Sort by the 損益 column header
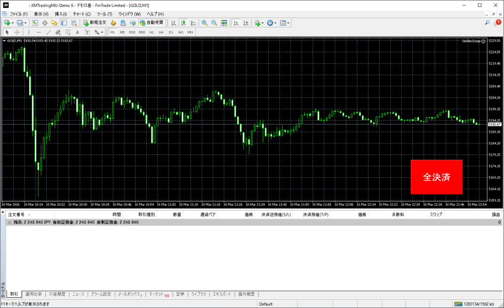Image resolution: width=504 pixels, height=308 pixels. (496, 215)
